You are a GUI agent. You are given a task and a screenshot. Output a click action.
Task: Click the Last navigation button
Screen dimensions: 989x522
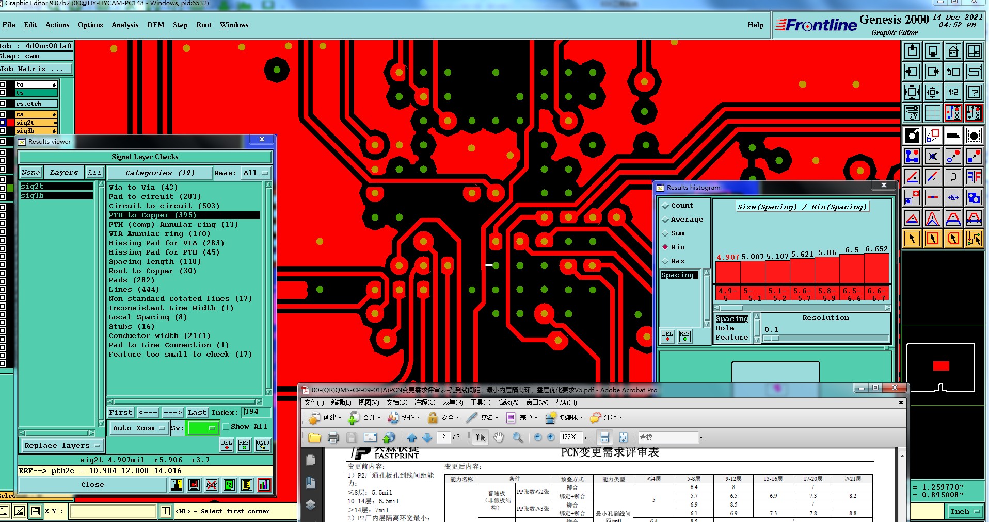pyautogui.click(x=197, y=412)
